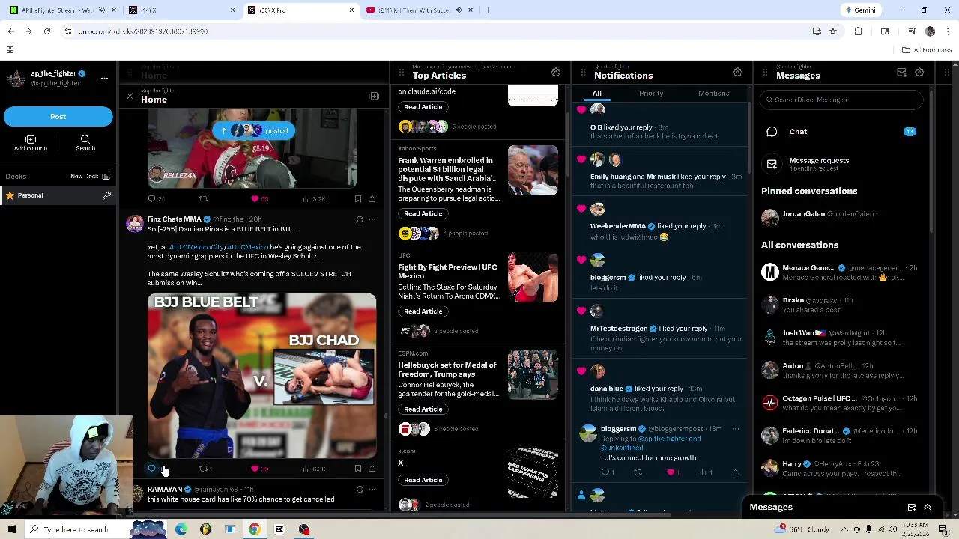Image resolution: width=959 pixels, height=539 pixels.
Task: Open WeekenderMMA liked your reply notification
Action: pyautogui.click(x=659, y=222)
